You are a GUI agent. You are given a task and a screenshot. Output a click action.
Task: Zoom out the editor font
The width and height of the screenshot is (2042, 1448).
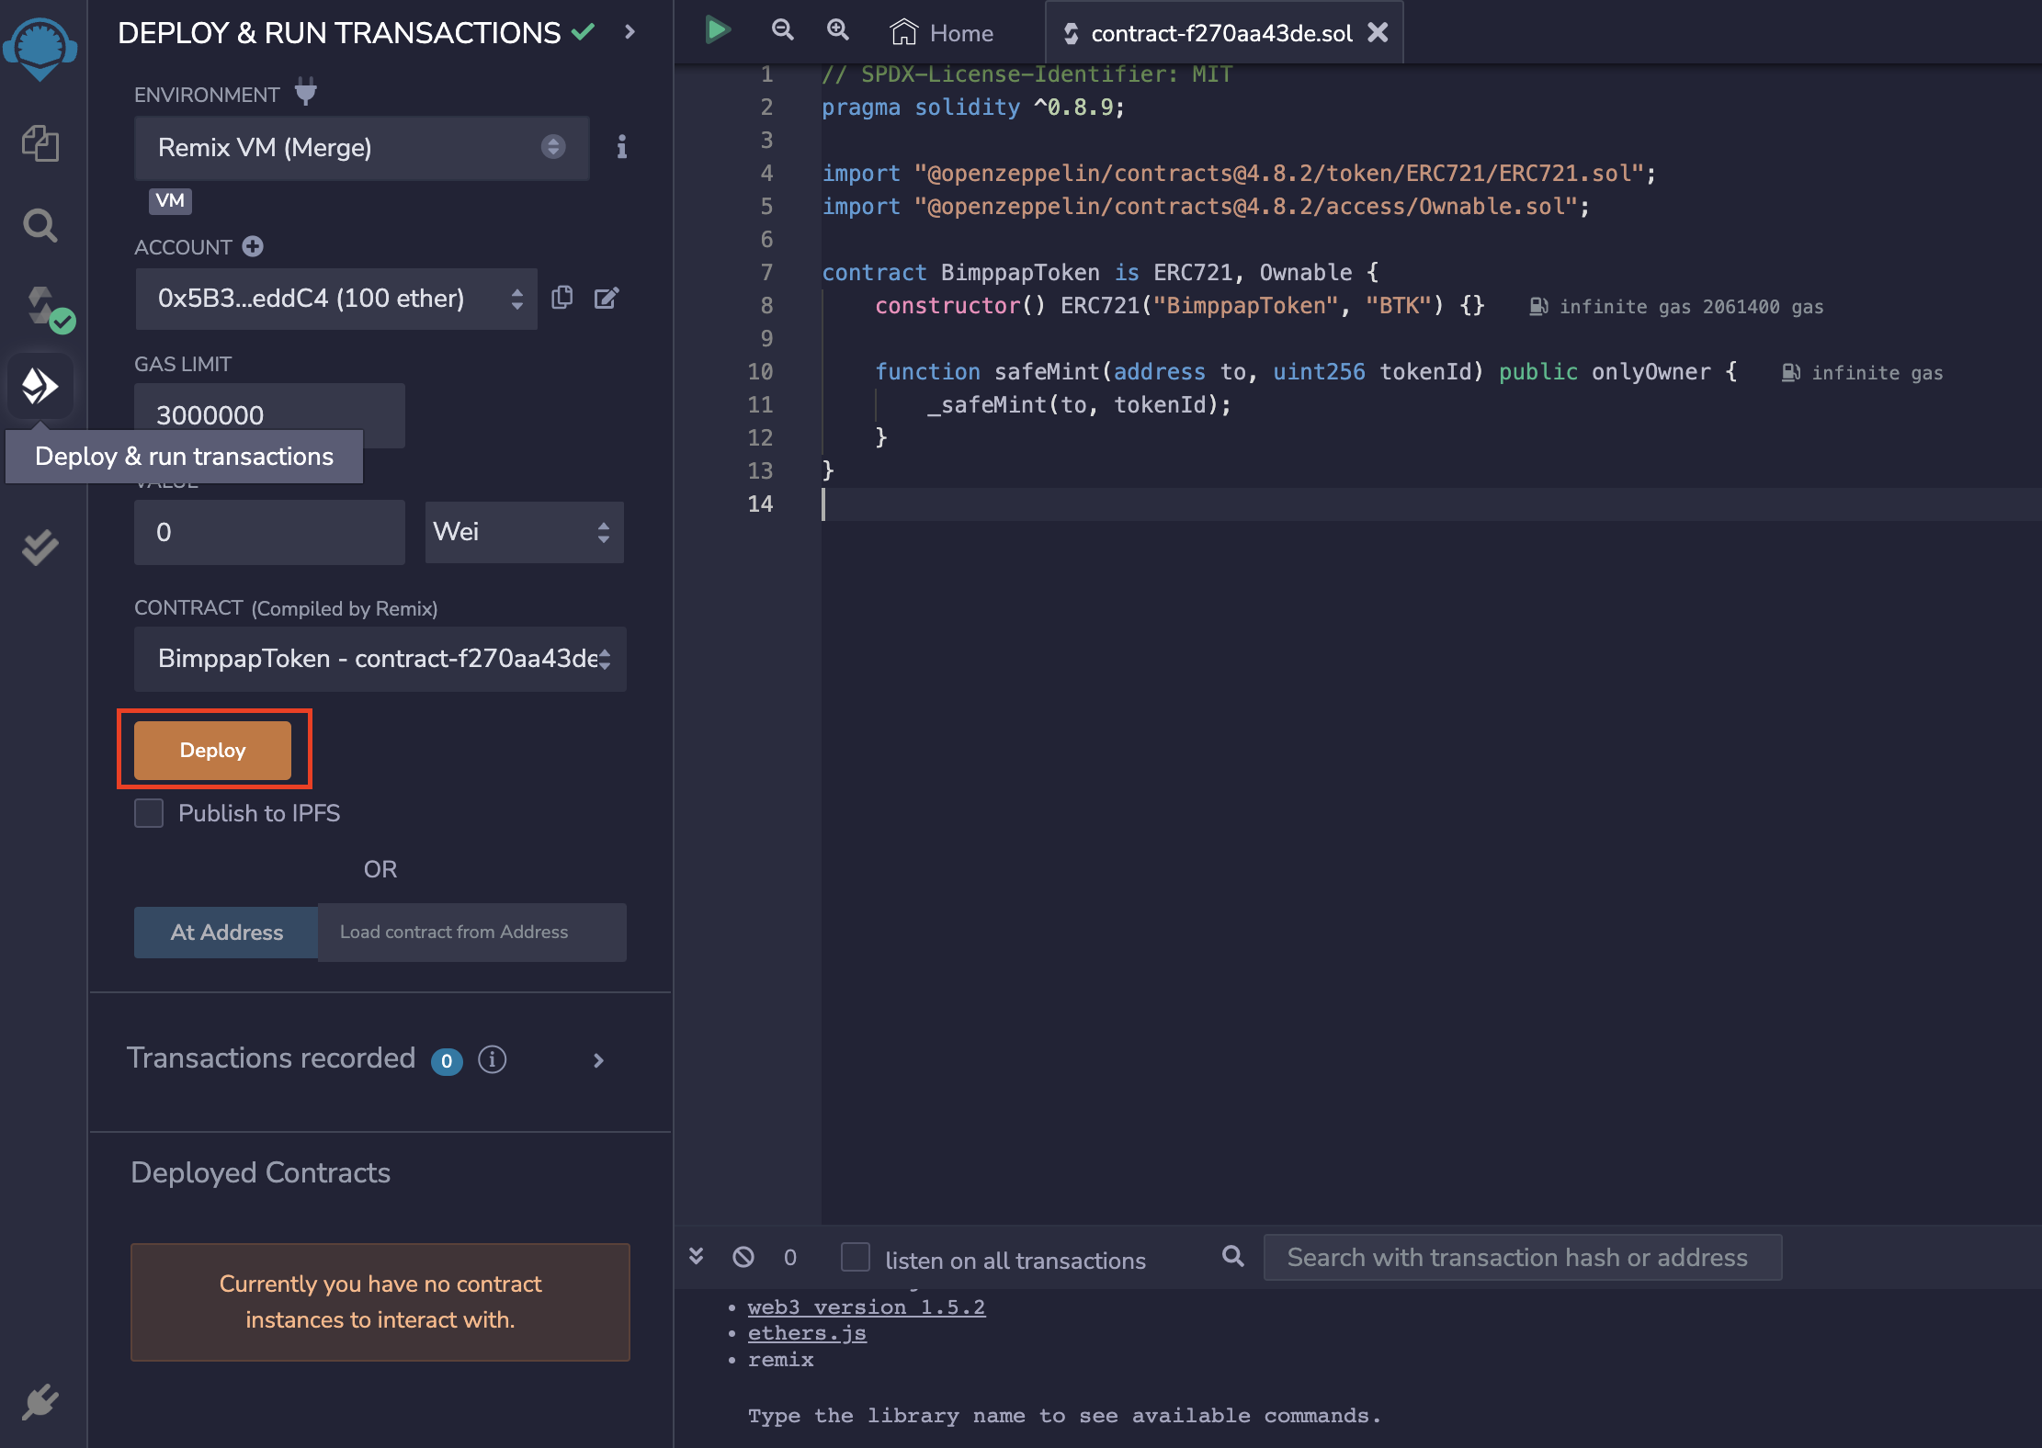tap(782, 30)
